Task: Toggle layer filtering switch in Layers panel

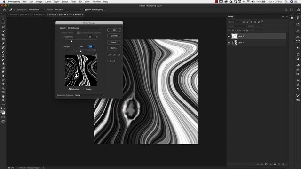Action: 262,21
